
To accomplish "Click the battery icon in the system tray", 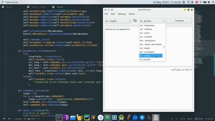I will [205, 2].
